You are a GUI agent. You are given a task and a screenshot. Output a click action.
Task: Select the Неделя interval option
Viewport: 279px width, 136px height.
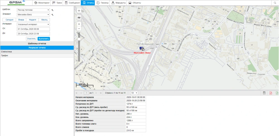[32, 20]
